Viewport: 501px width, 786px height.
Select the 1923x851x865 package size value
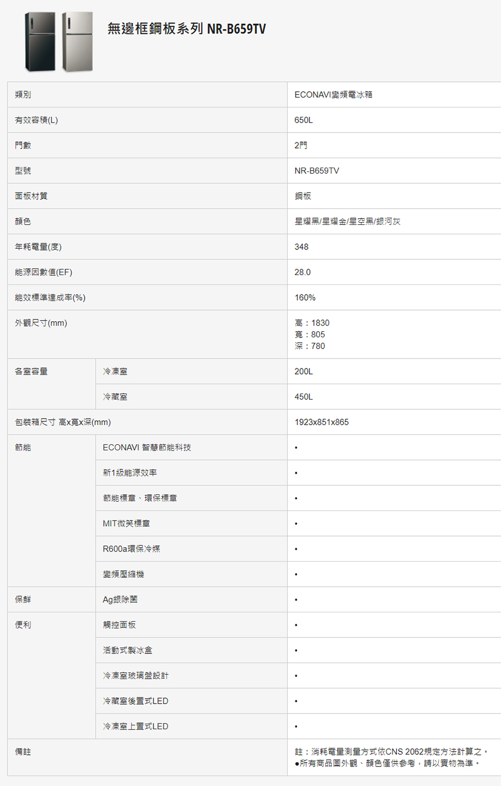(322, 423)
